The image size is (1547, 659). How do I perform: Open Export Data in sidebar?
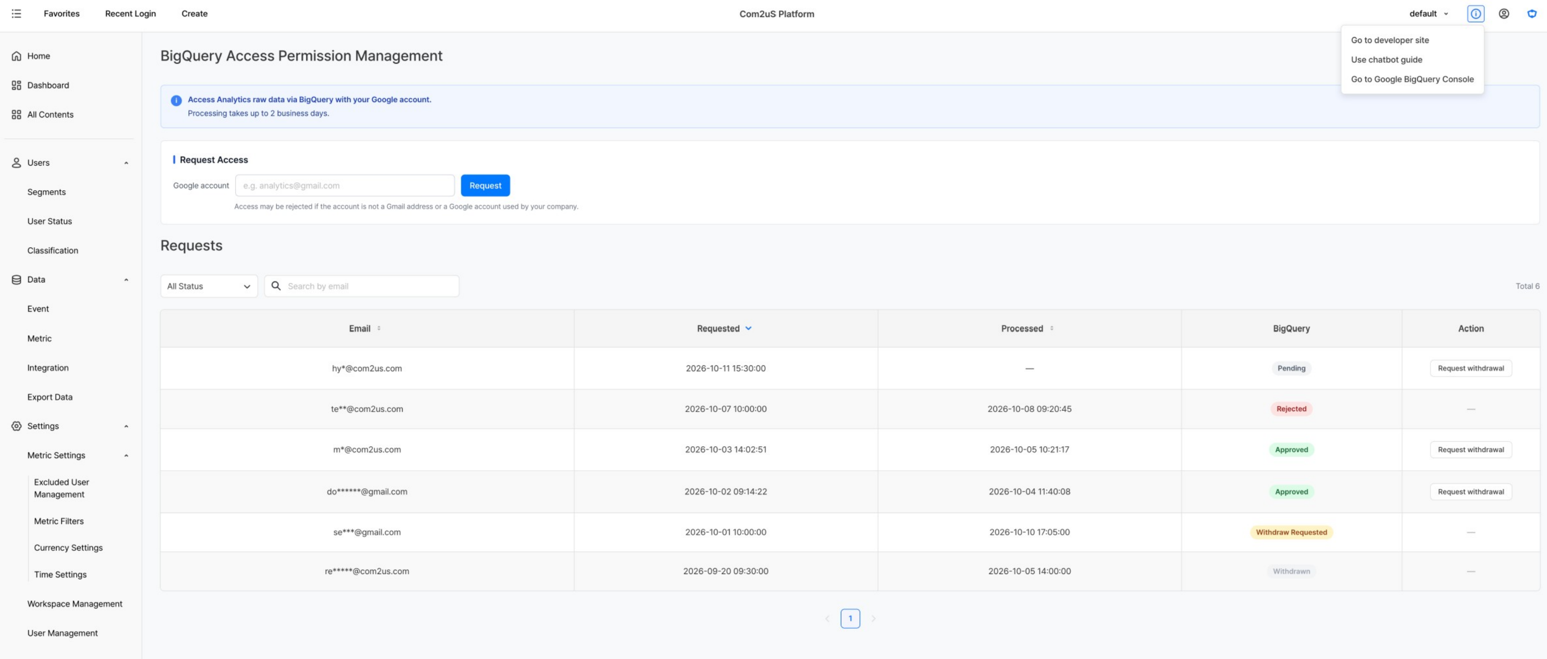point(50,397)
